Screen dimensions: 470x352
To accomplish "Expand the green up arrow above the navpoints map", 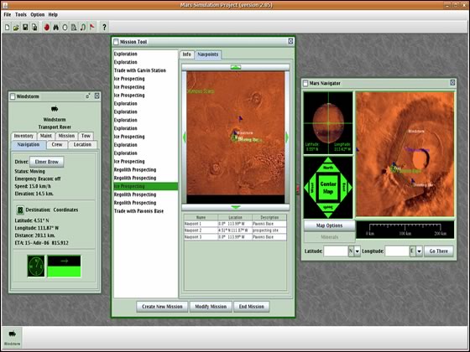I will (x=236, y=67).
